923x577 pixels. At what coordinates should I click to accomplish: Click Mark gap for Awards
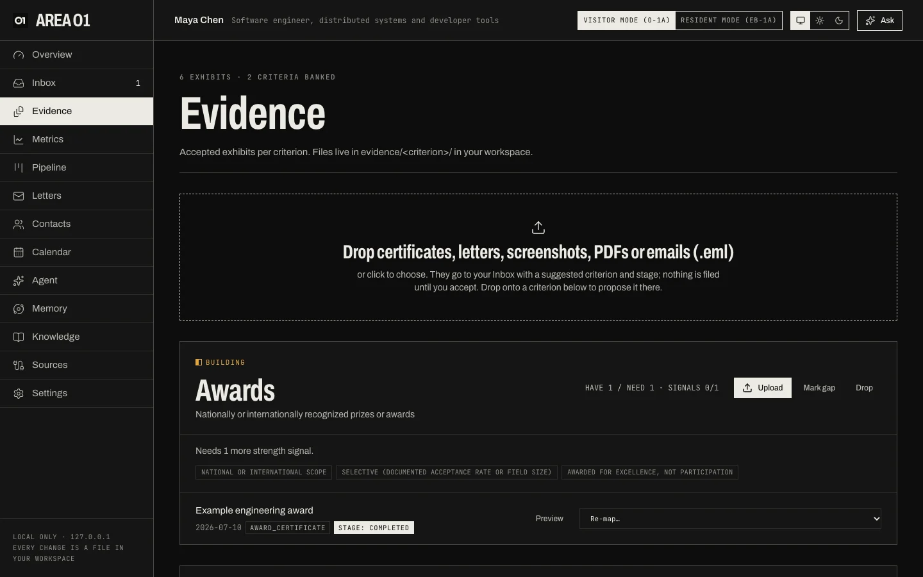819,388
